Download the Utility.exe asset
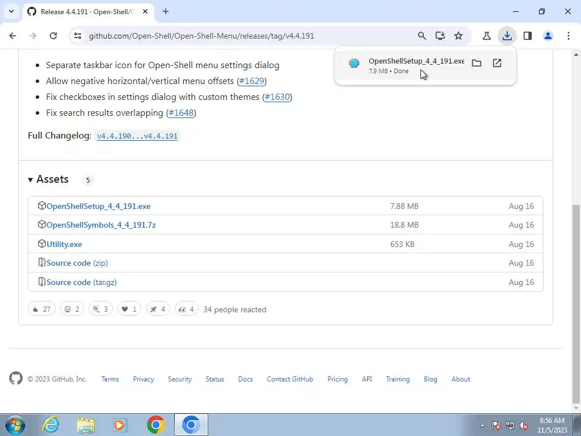The height and width of the screenshot is (436, 581). [64, 244]
